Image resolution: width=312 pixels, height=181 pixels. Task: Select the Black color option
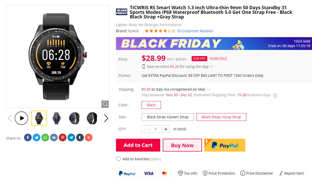pyautogui.click(x=151, y=105)
